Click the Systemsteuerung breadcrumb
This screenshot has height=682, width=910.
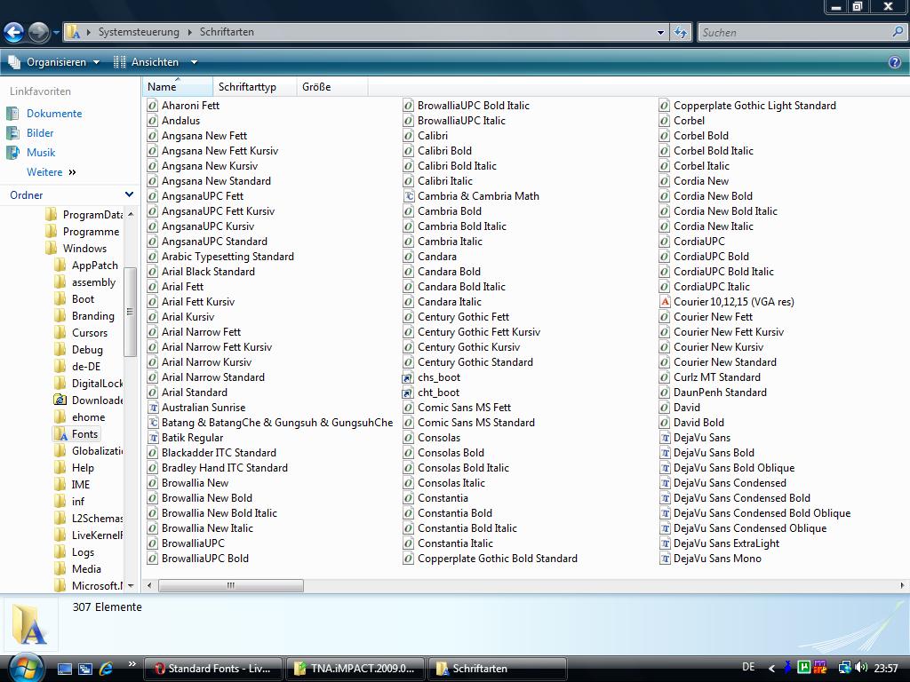[139, 33]
